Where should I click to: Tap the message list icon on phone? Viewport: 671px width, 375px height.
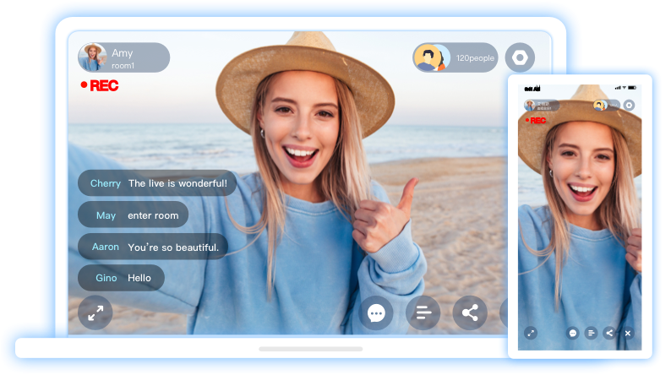pyautogui.click(x=592, y=334)
